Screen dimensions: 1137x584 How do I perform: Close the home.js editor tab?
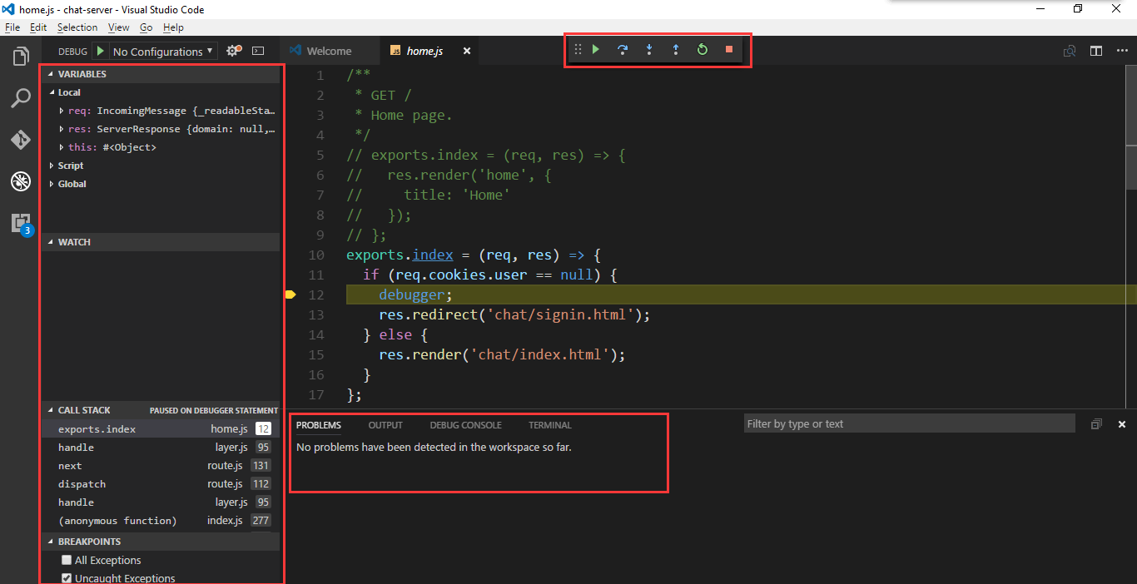(467, 51)
